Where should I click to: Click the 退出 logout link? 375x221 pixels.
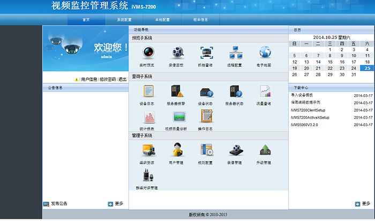tap(122, 79)
